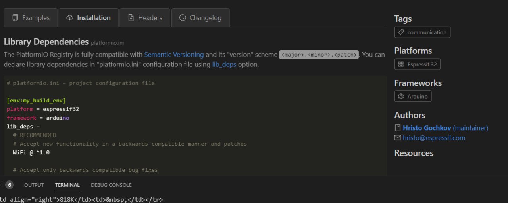Click the file icon on Headers tab
Image resolution: width=508 pixels, height=203 pixels.
point(131,18)
